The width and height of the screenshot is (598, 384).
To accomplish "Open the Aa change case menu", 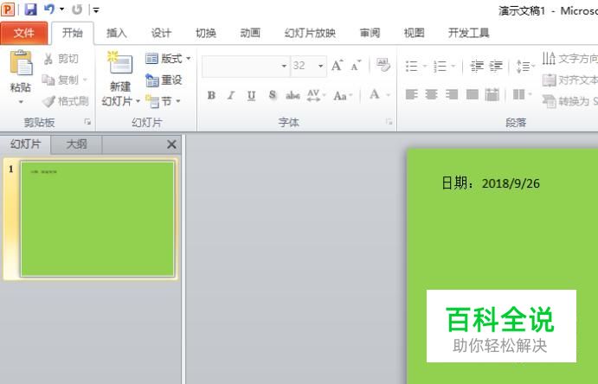I will [342, 96].
